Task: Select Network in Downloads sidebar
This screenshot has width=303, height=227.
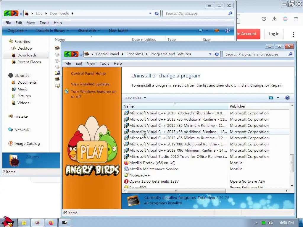Action: pyautogui.click(x=22, y=130)
